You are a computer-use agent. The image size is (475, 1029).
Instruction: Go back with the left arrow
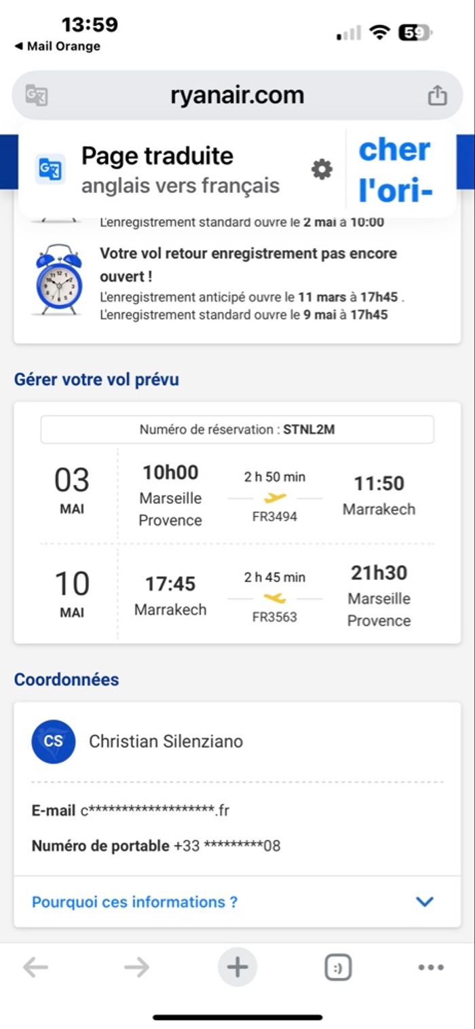tap(35, 967)
